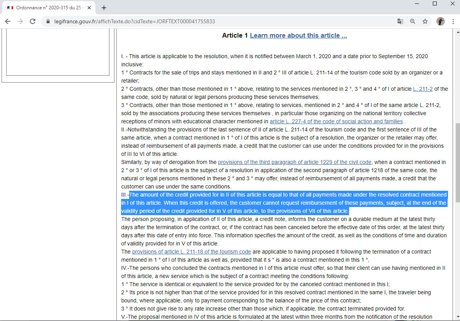Viewport: 460px width, 321px height.
Task: Click the scrollbar up arrow
Action: (457, 31)
